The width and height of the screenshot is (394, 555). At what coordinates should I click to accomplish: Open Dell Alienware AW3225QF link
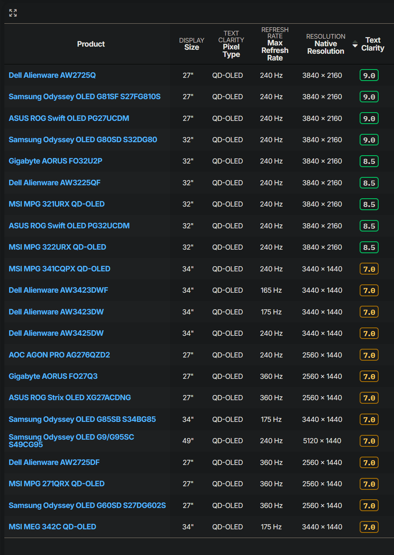tap(55, 182)
